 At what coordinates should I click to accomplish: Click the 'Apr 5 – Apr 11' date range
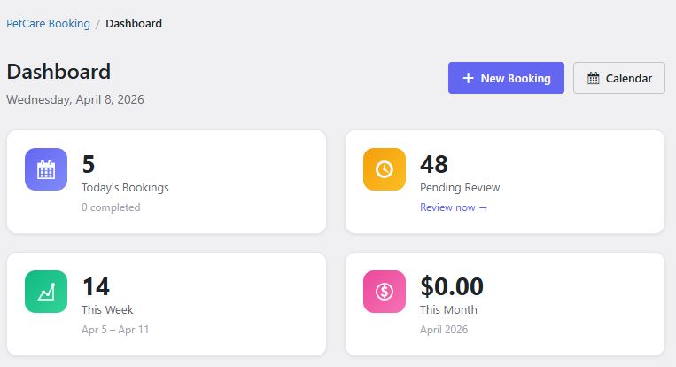point(115,330)
